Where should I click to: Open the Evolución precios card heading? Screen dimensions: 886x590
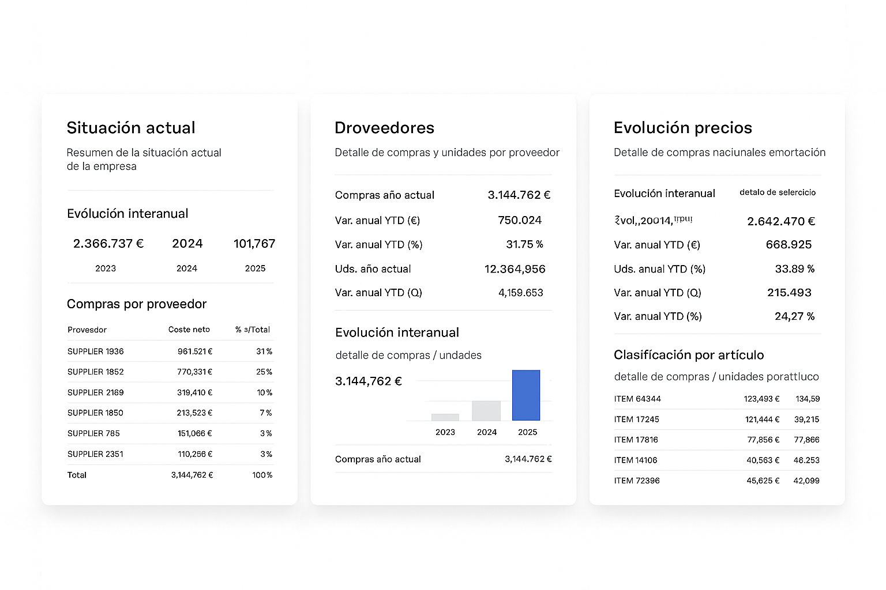click(682, 127)
